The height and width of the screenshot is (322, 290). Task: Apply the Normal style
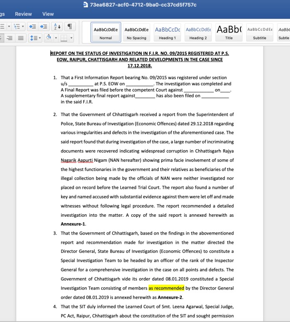pos(106,32)
